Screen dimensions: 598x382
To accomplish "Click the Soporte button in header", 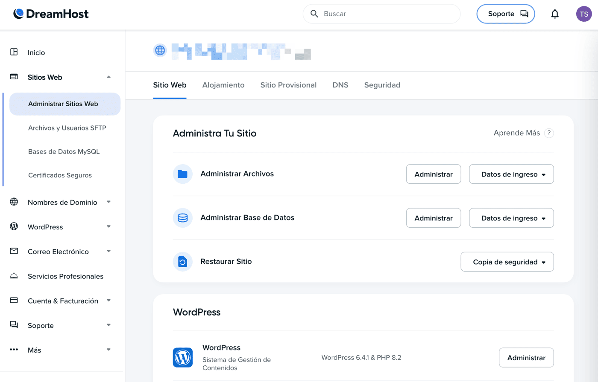I will click(506, 14).
